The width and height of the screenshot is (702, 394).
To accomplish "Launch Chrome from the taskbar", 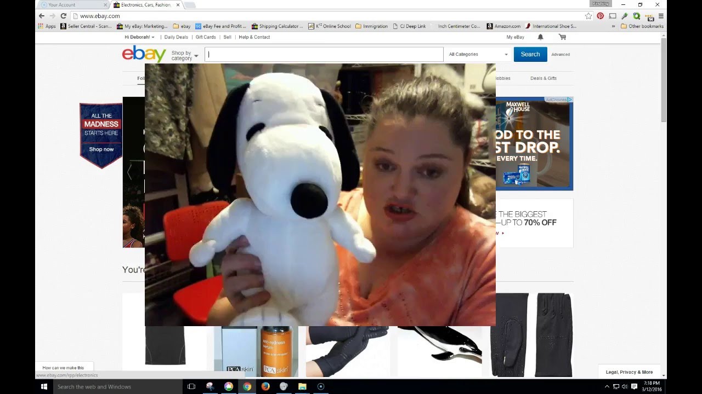I will [247, 386].
